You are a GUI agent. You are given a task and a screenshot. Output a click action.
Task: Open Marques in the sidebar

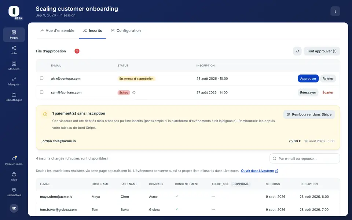(x=14, y=81)
